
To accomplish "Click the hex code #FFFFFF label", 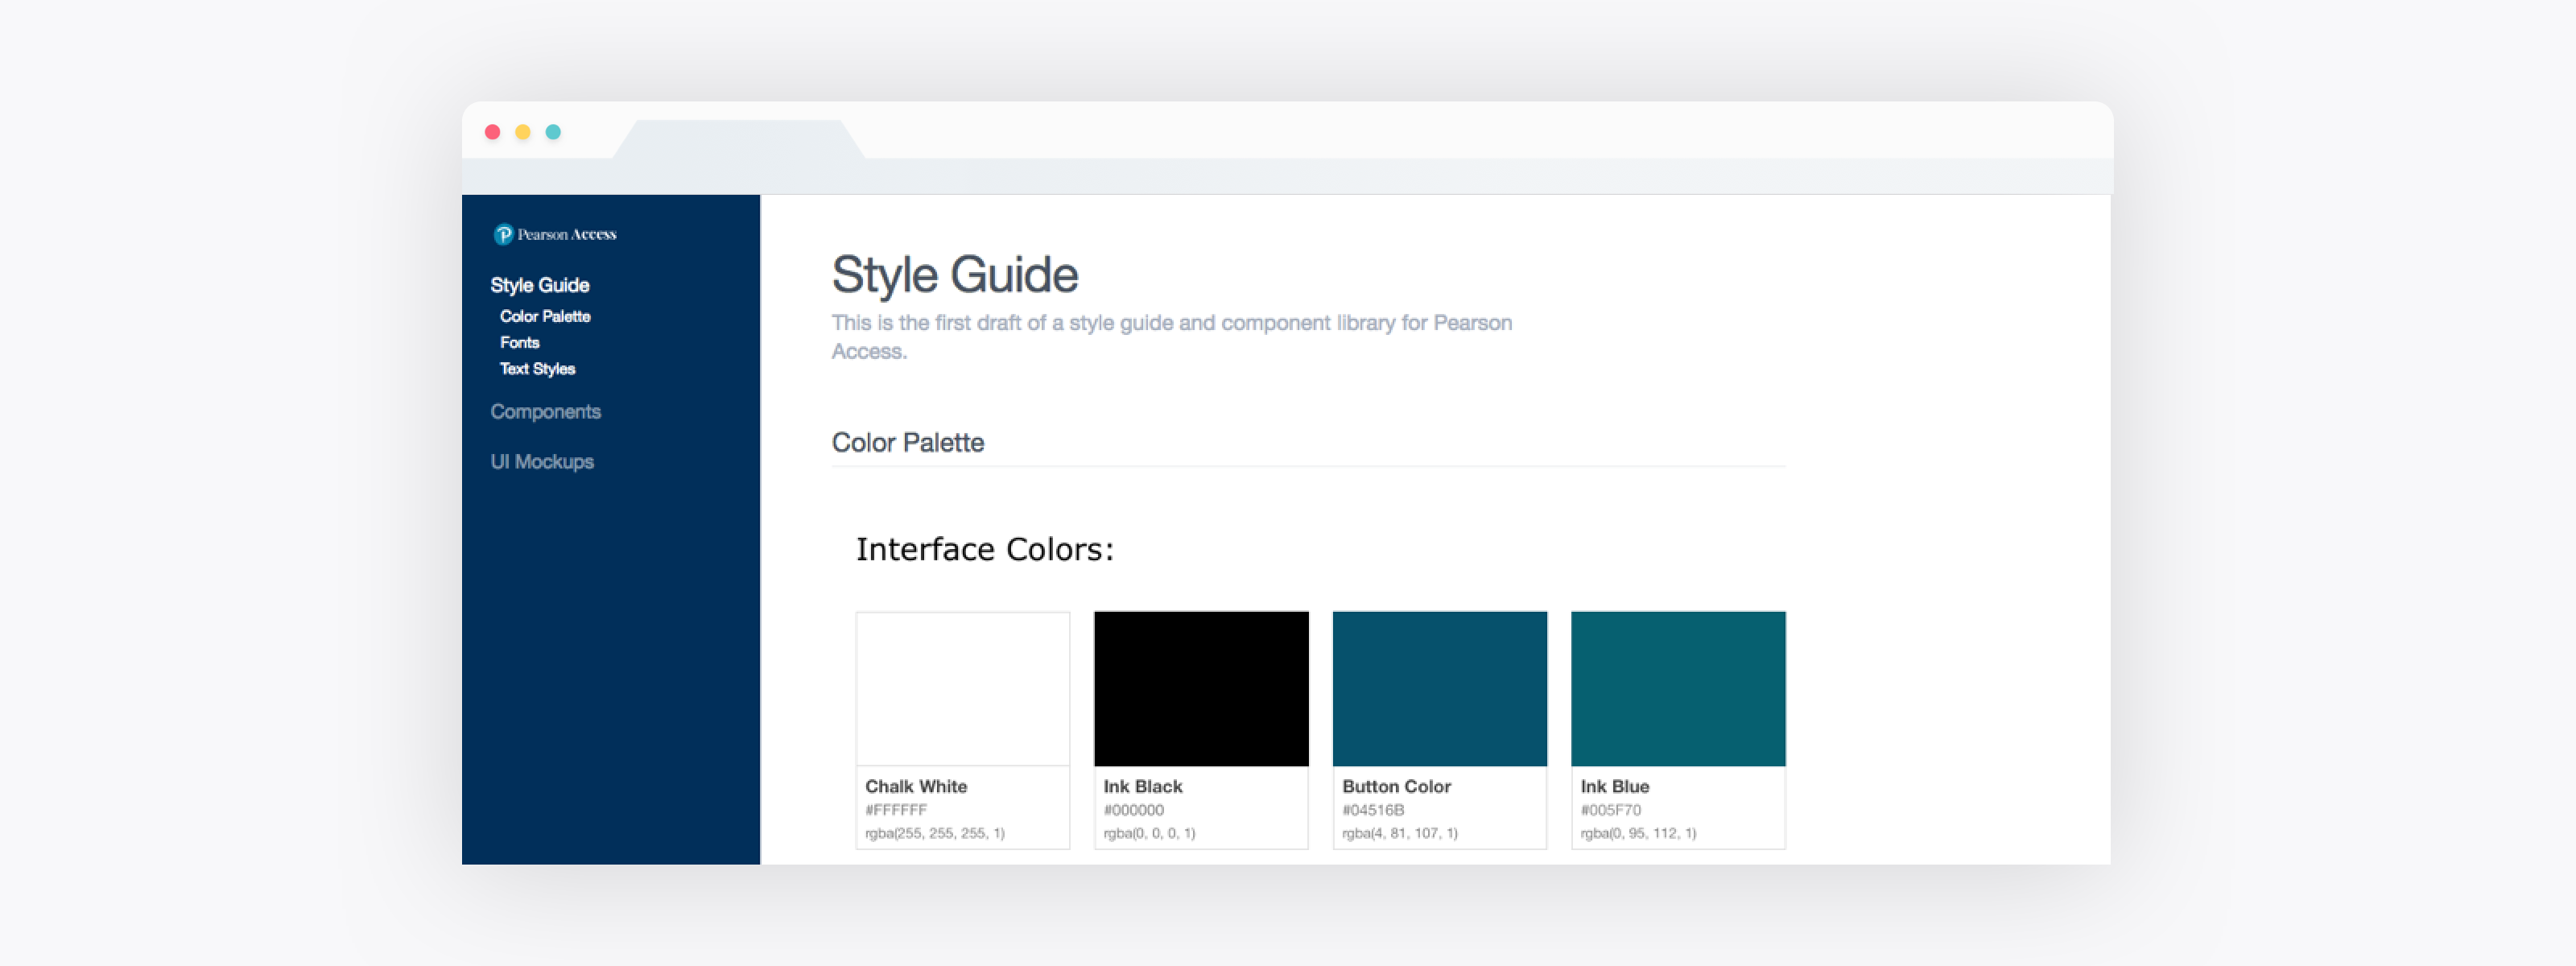I will tap(895, 810).
